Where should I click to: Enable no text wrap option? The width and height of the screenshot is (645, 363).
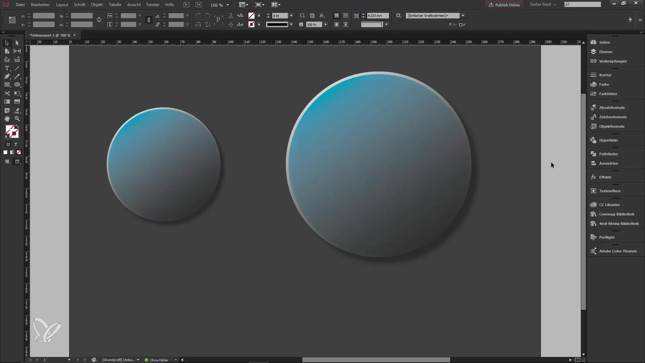click(336, 15)
